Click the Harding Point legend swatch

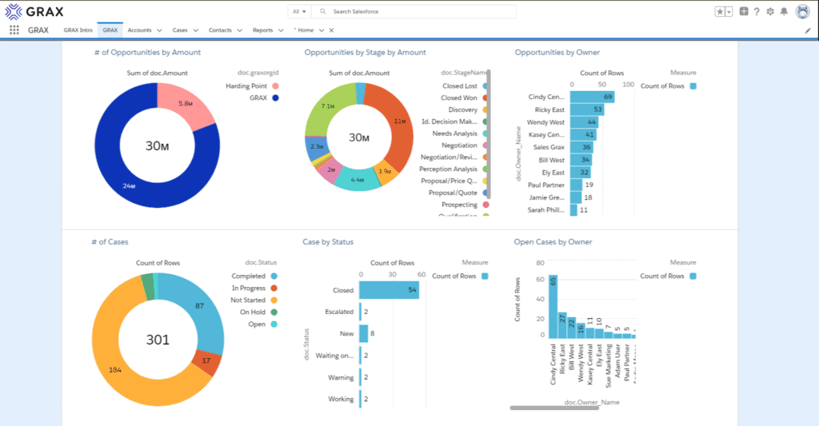click(275, 86)
